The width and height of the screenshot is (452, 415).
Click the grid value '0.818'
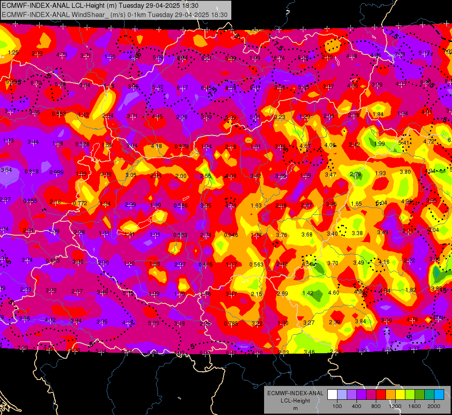tap(31, 172)
